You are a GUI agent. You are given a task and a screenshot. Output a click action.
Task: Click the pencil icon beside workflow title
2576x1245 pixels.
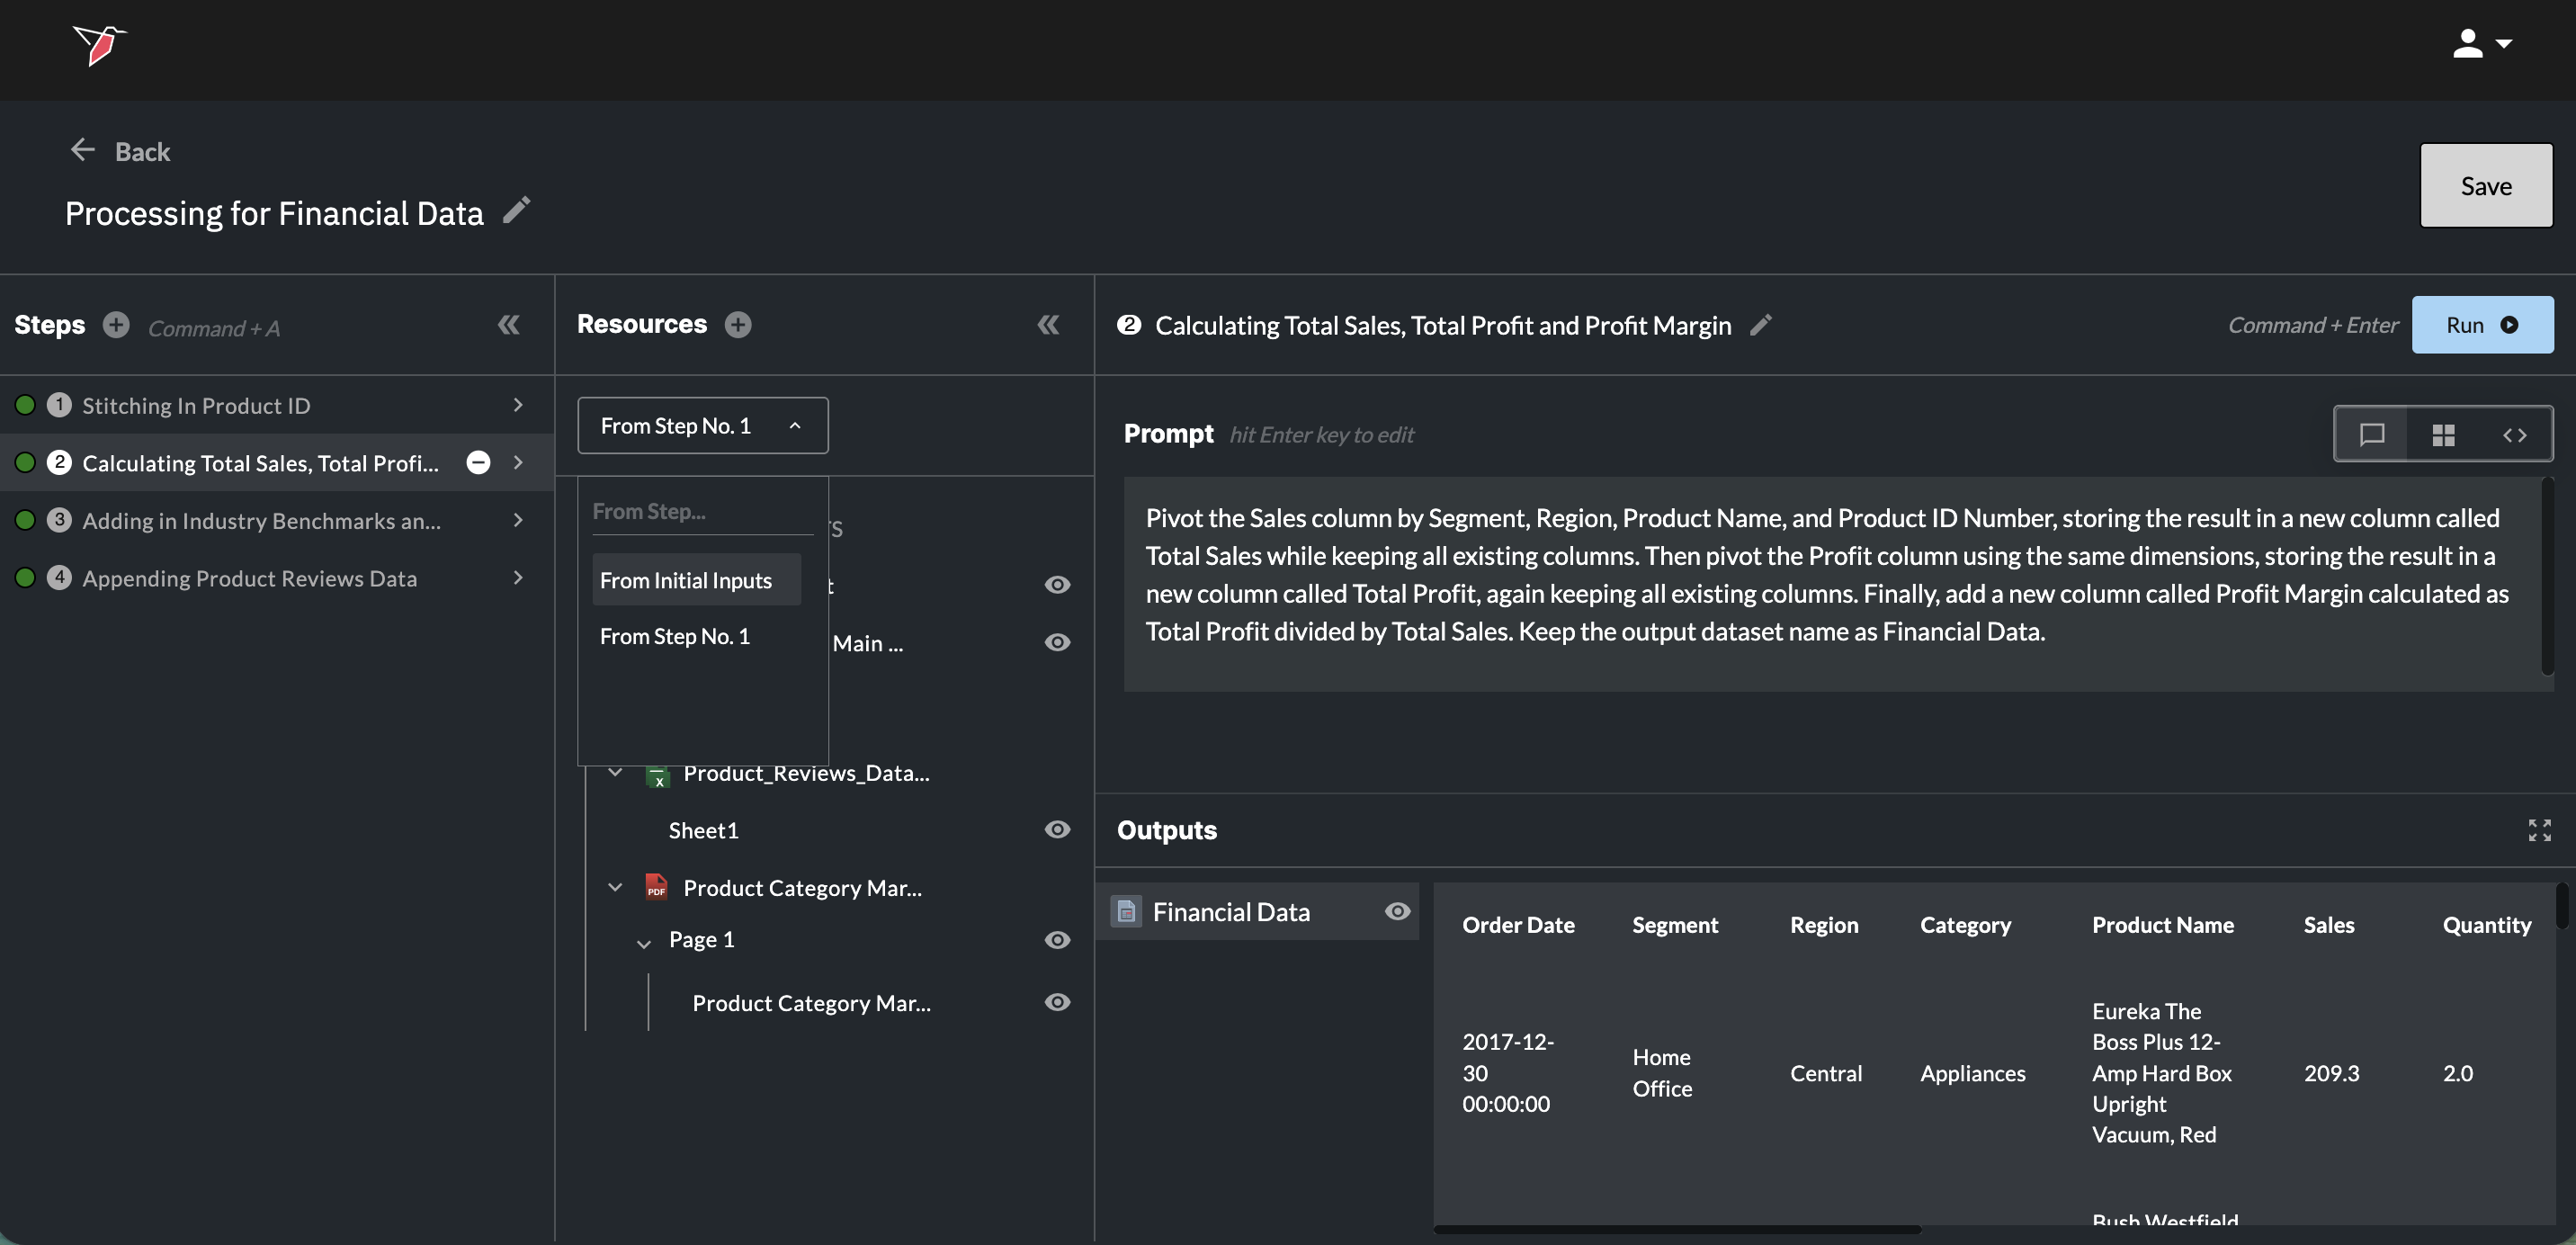click(516, 210)
